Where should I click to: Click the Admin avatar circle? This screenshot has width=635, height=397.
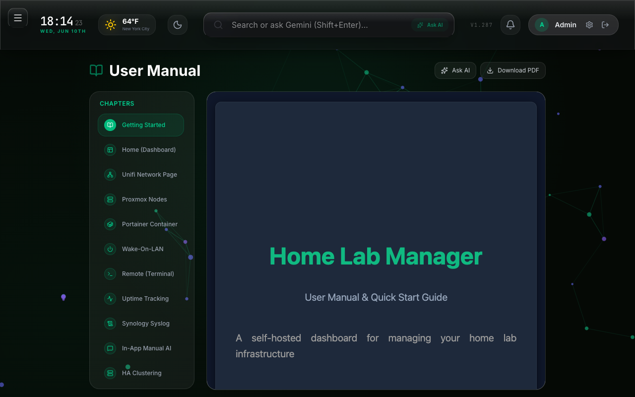[542, 25]
